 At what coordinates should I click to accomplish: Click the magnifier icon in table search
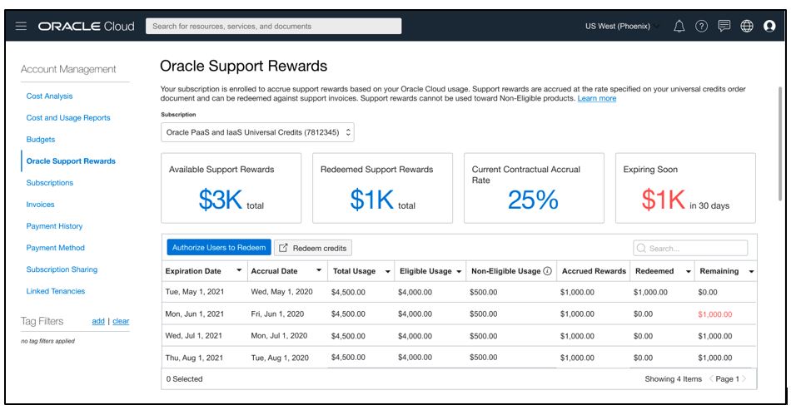641,249
